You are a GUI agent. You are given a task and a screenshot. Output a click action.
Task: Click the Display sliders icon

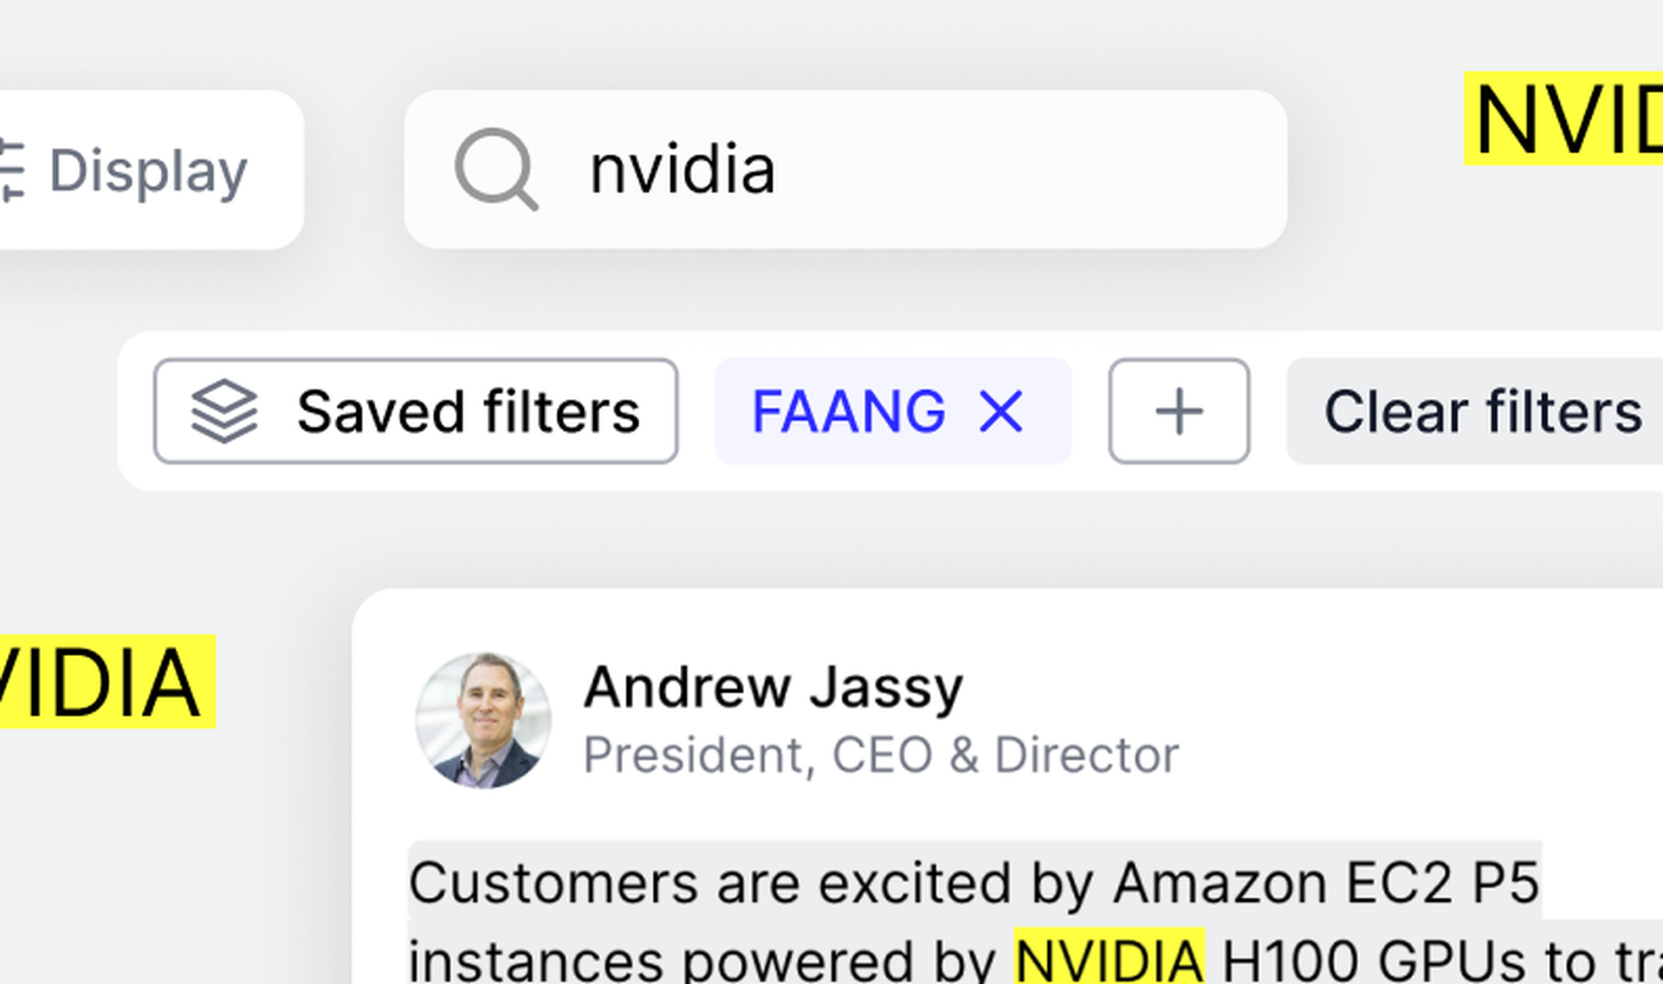(12, 170)
